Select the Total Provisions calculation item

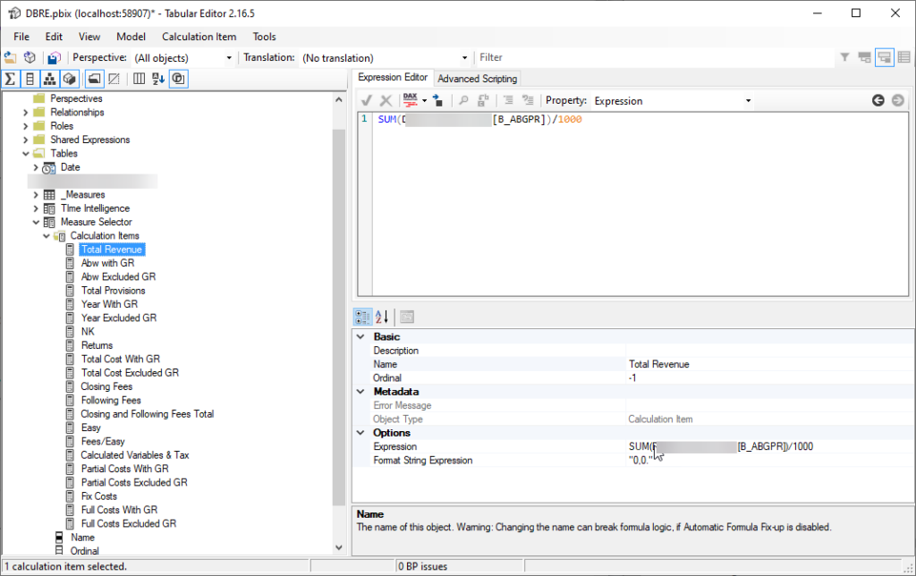pos(114,291)
